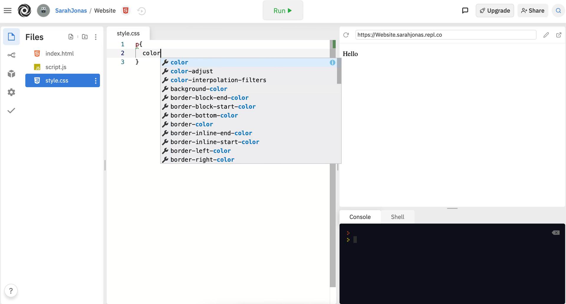This screenshot has width=566, height=304.
Task: Create a new folder in the Files panel
Action: click(x=85, y=37)
